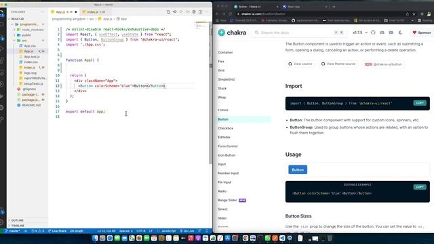Open errors and warnings count in status bar
The width and height of the screenshot is (434, 244).
click(38, 231)
